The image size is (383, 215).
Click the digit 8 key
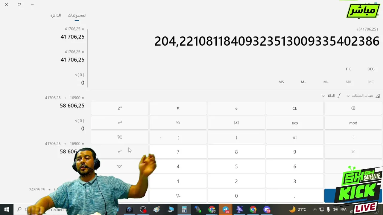click(x=236, y=152)
